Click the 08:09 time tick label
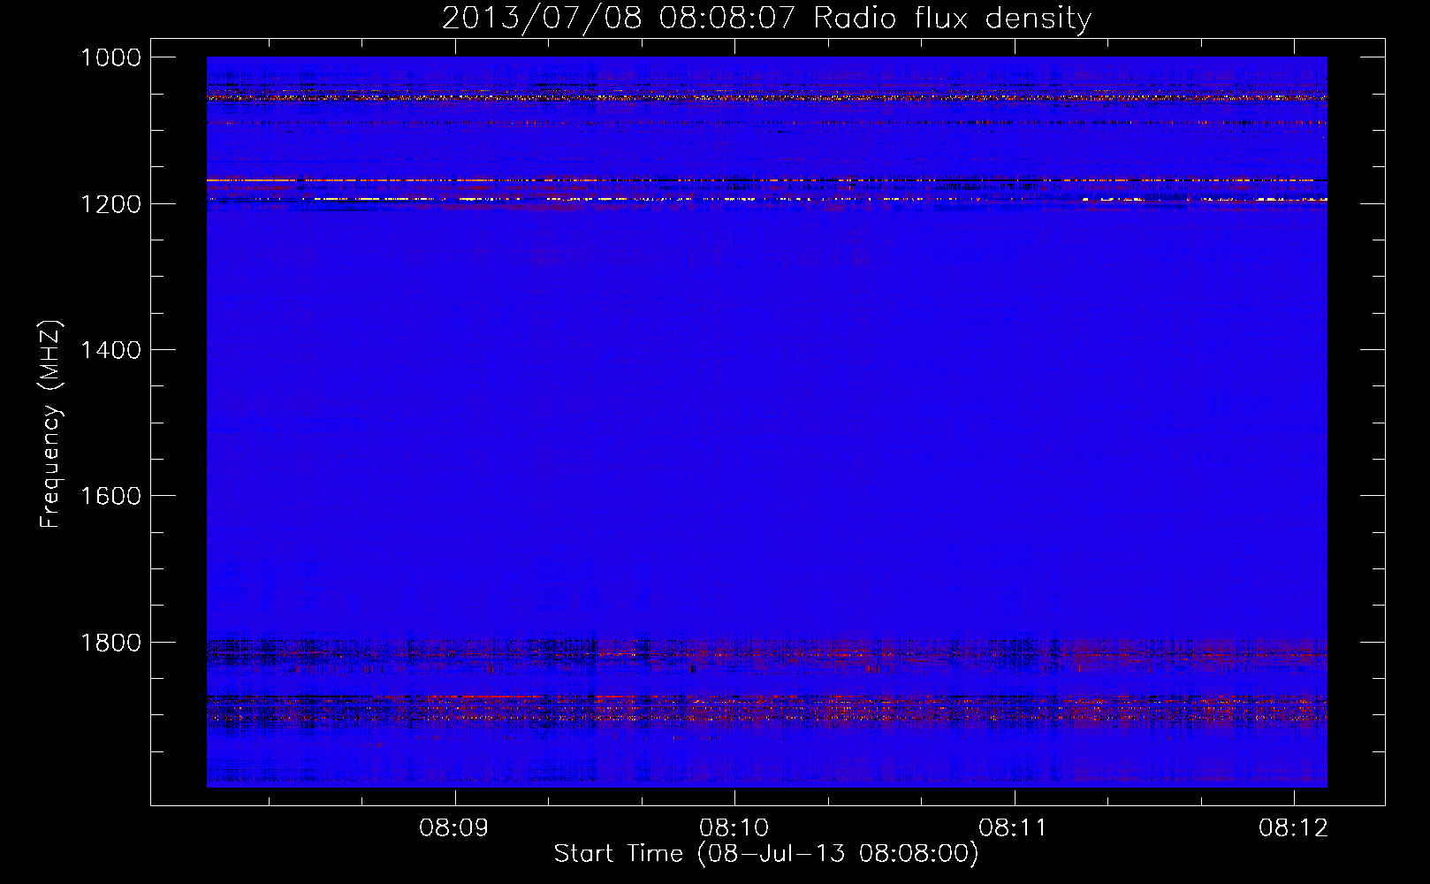Viewport: 1430px width, 884px height. (x=454, y=828)
